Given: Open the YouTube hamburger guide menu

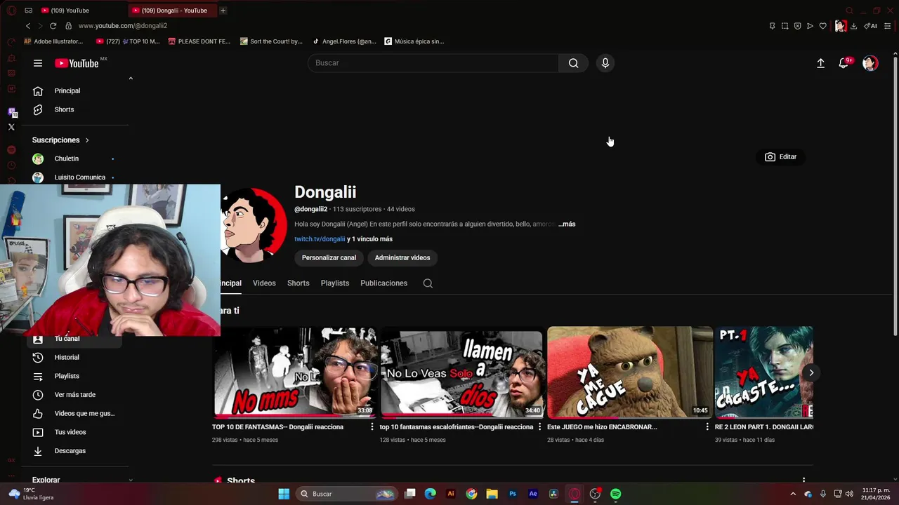Looking at the screenshot, I should pos(38,63).
